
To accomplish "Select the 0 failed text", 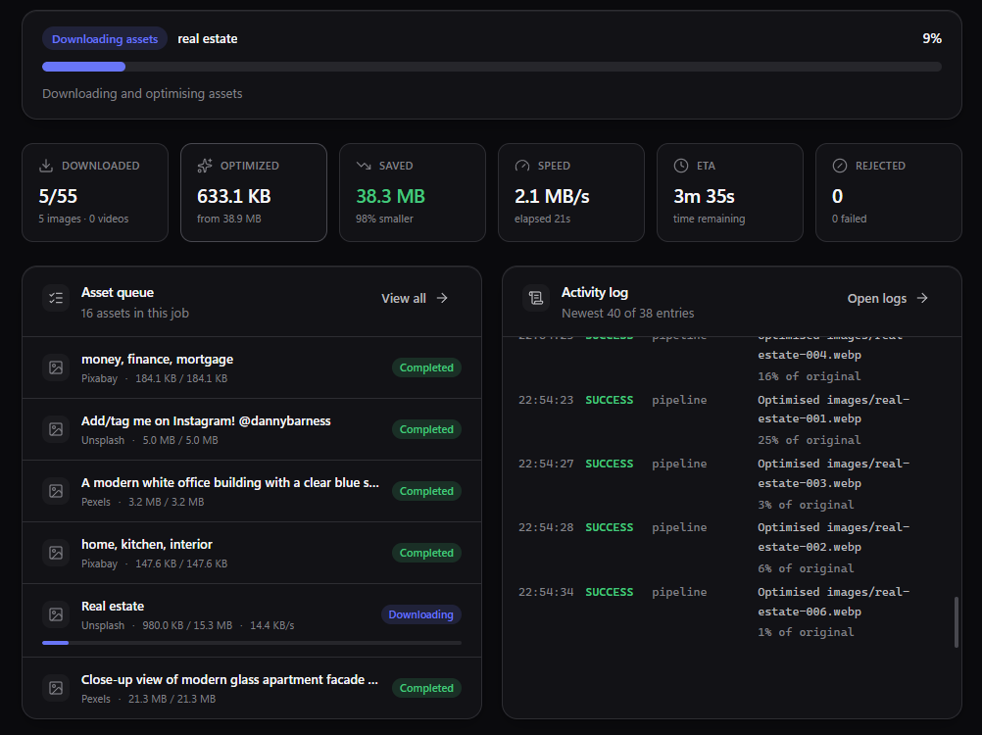I will click(850, 219).
